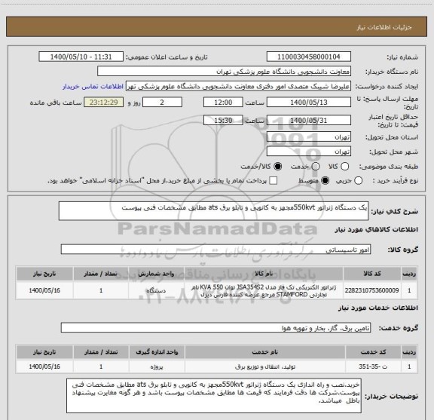This screenshot has width=434, height=420.
Task: Click the STAMFORD generator item name cell
Action: 264,290
